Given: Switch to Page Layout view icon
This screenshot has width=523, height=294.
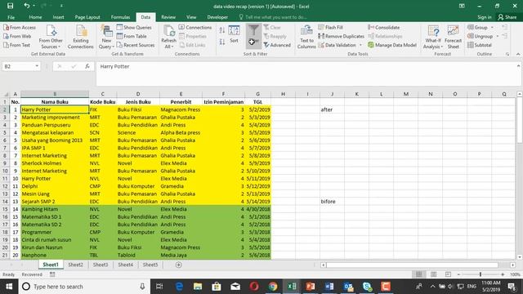Looking at the screenshot, I should (433, 274).
